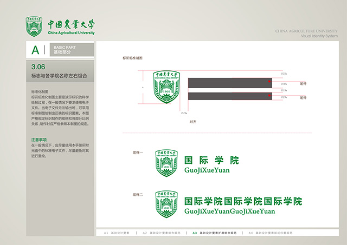The height and width of the screenshot is (245, 347).
Task: Click the BASIC PART 基础部分 gray label
Action: point(73,50)
